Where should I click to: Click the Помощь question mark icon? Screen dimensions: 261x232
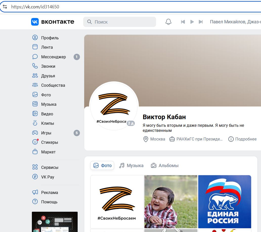pyautogui.click(x=35, y=202)
